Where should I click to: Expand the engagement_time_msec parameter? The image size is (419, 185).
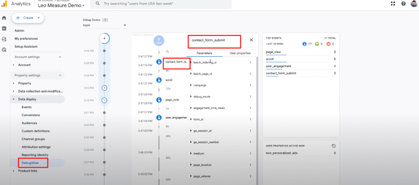[x=191, y=108]
